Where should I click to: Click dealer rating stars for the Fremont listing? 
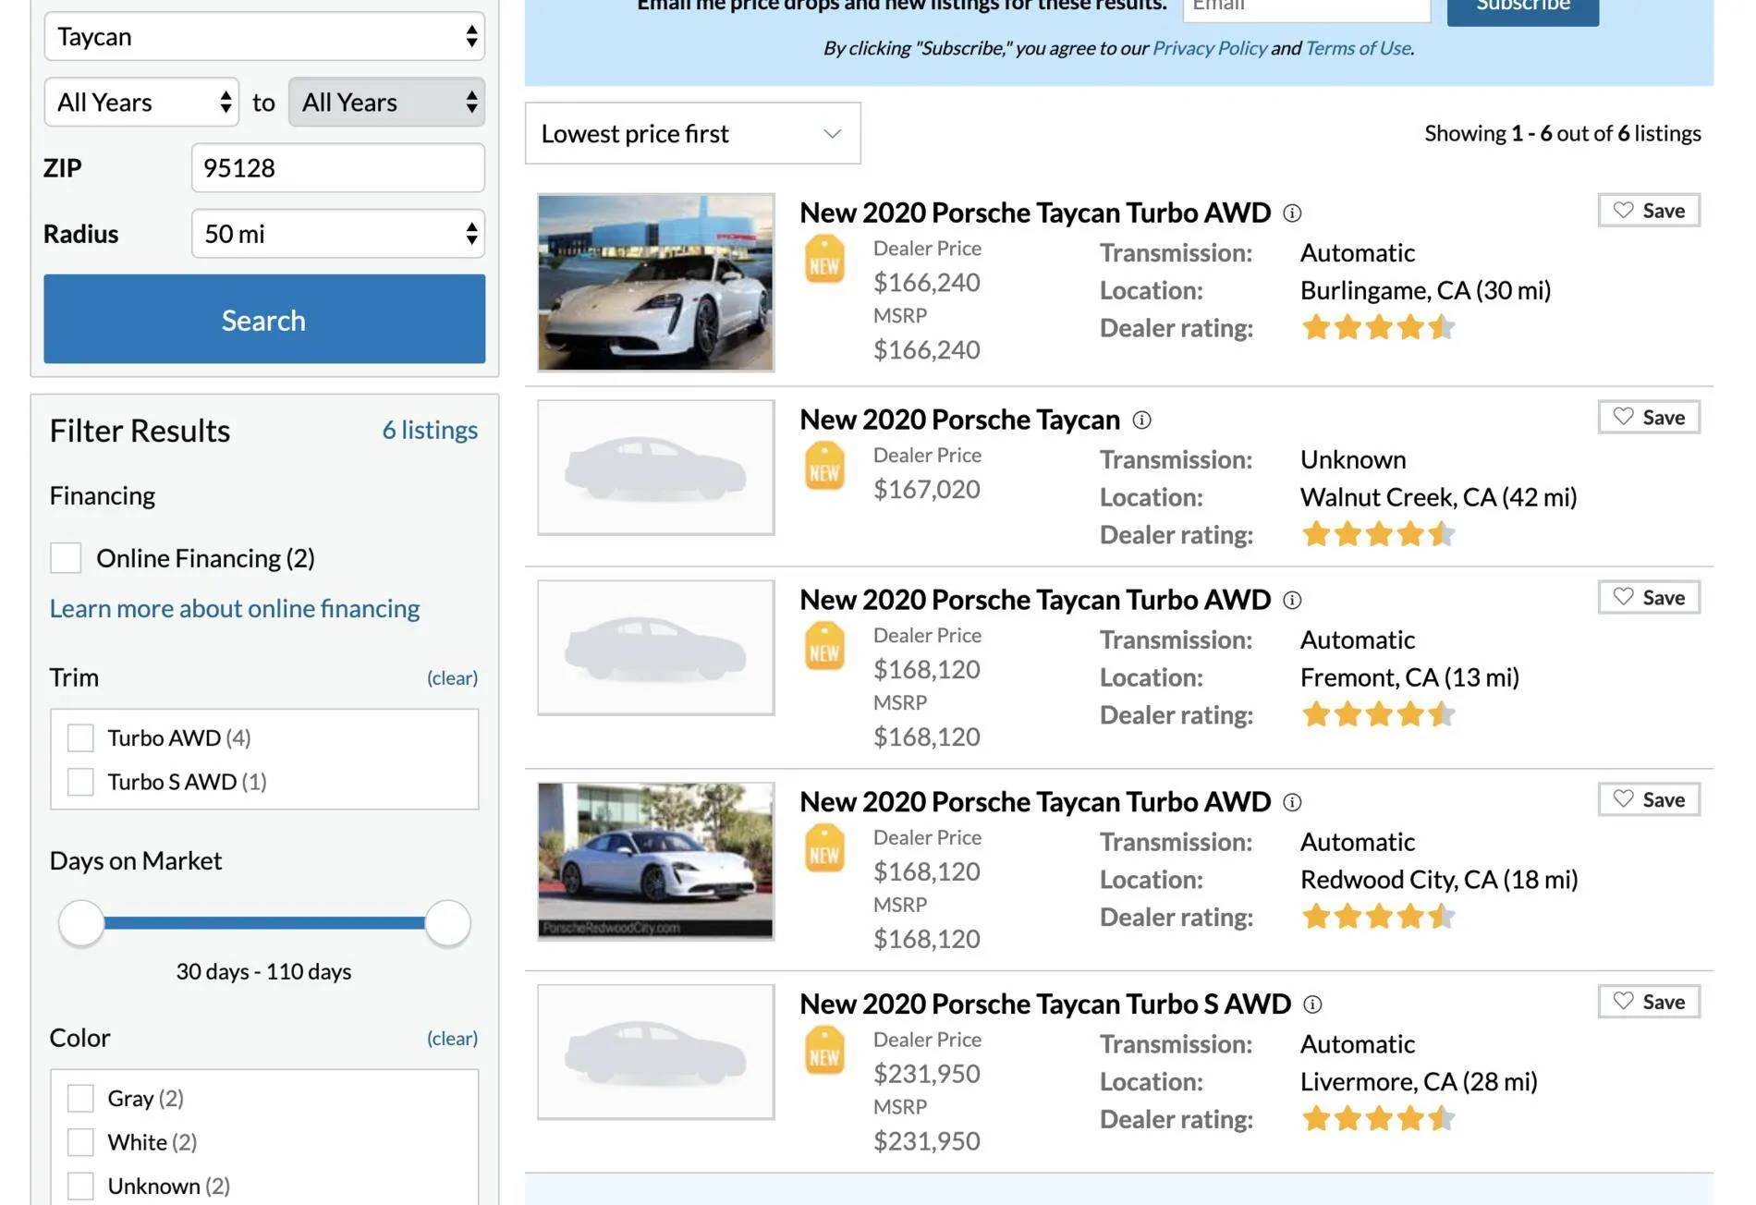coord(1378,715)
